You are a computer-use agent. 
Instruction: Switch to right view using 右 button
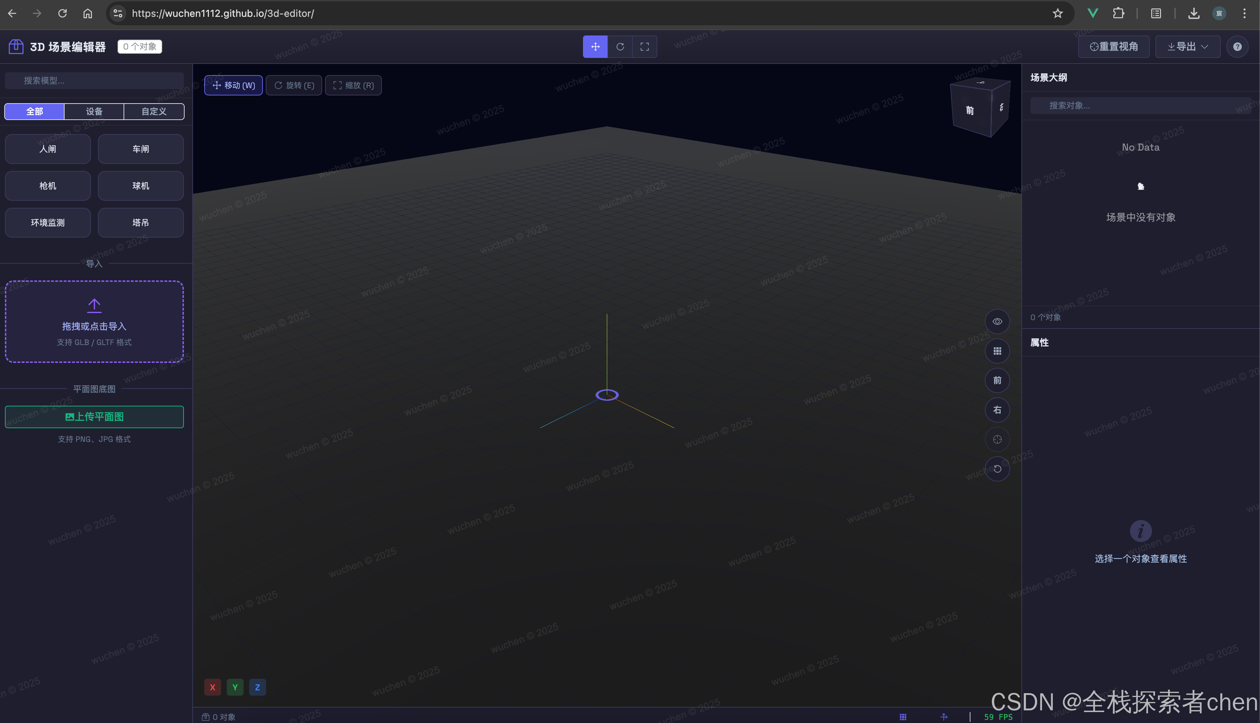997,410
